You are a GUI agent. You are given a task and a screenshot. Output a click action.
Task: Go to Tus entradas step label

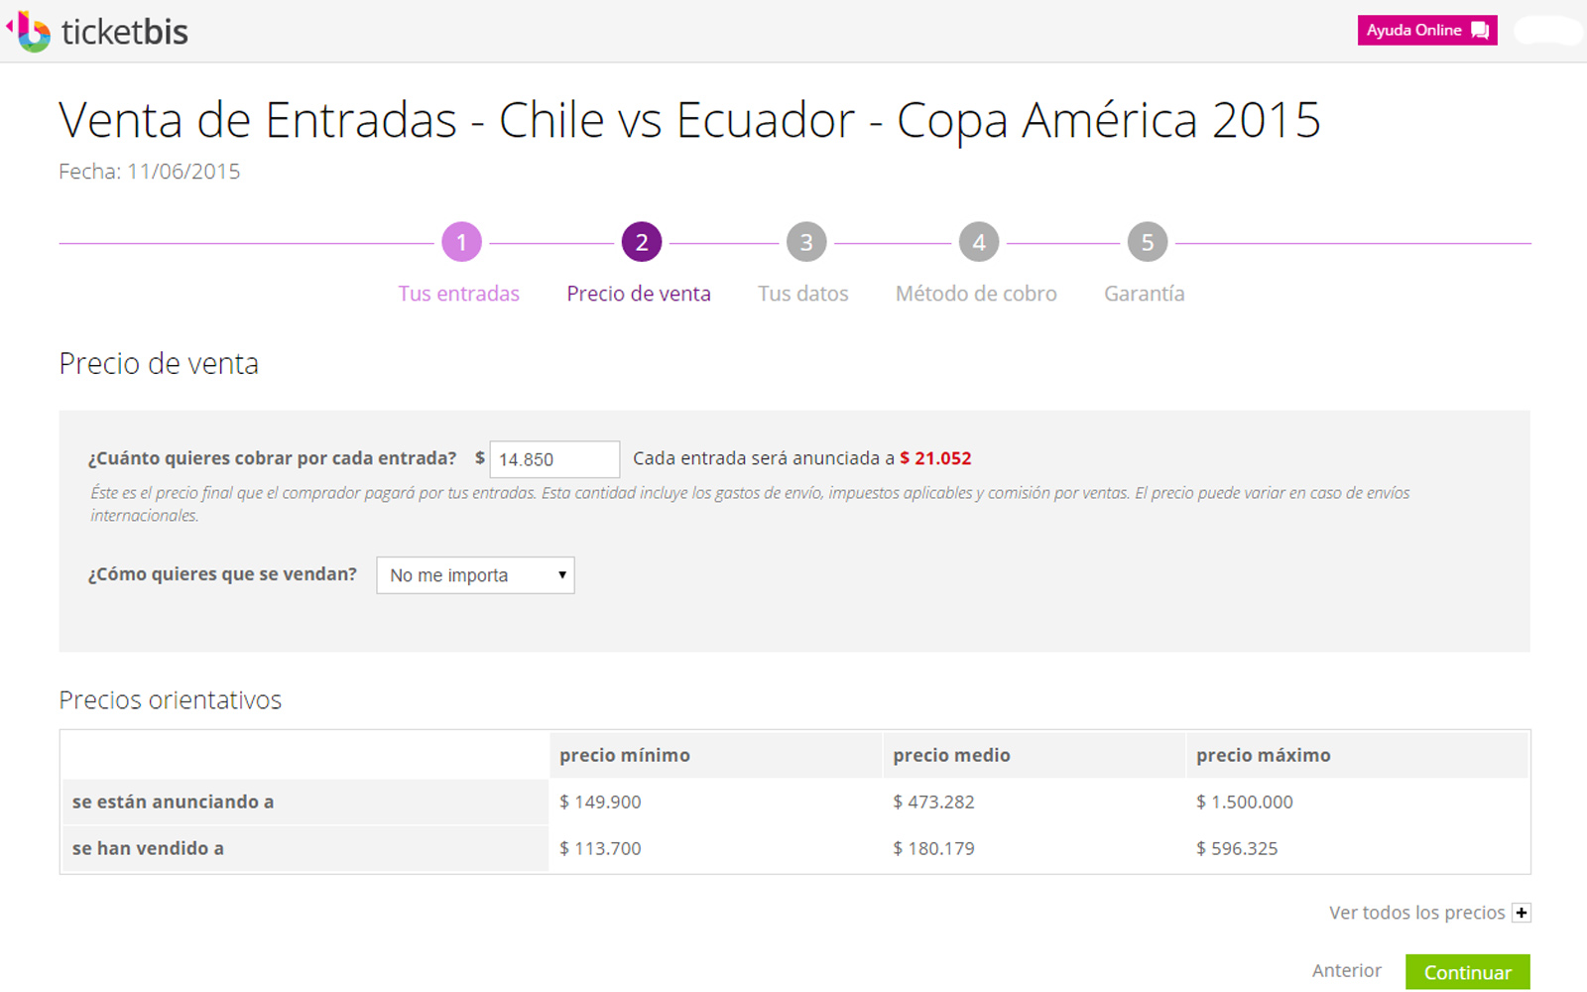point(458,294)
